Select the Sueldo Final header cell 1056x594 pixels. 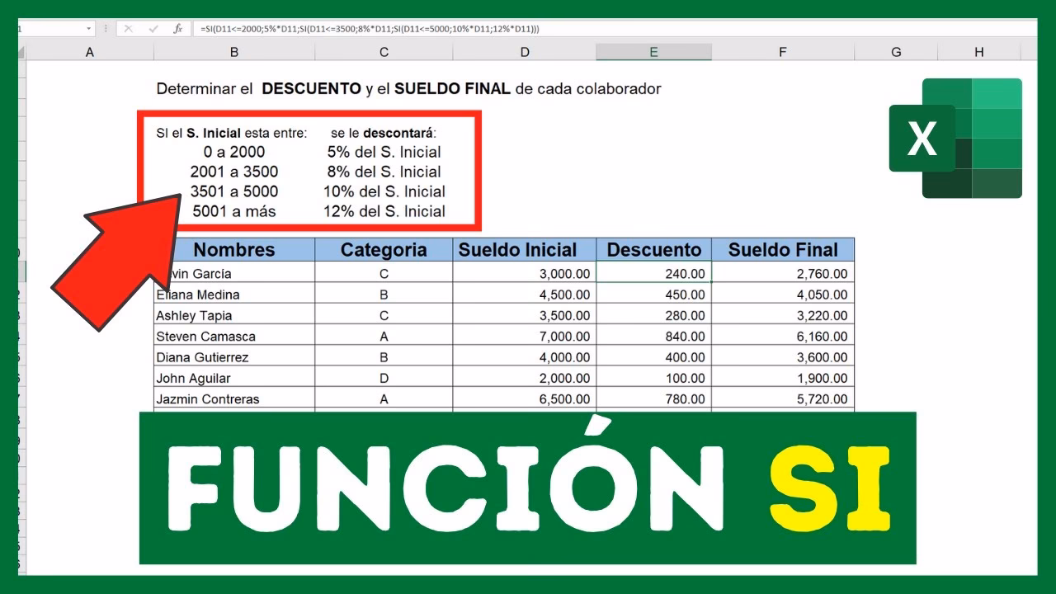pos(782,250)
